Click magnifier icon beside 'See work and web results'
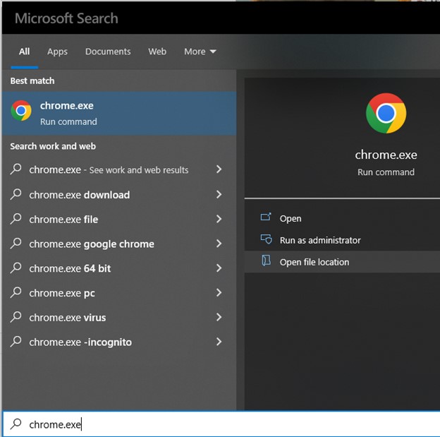This screenshot has height=437, width=440. 16,169
